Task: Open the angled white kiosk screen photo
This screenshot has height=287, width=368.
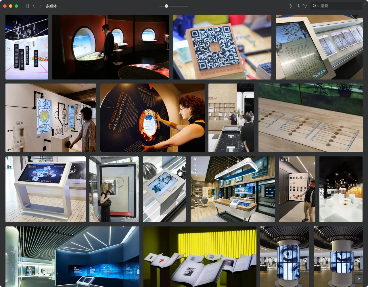Action: coord(164,189)
